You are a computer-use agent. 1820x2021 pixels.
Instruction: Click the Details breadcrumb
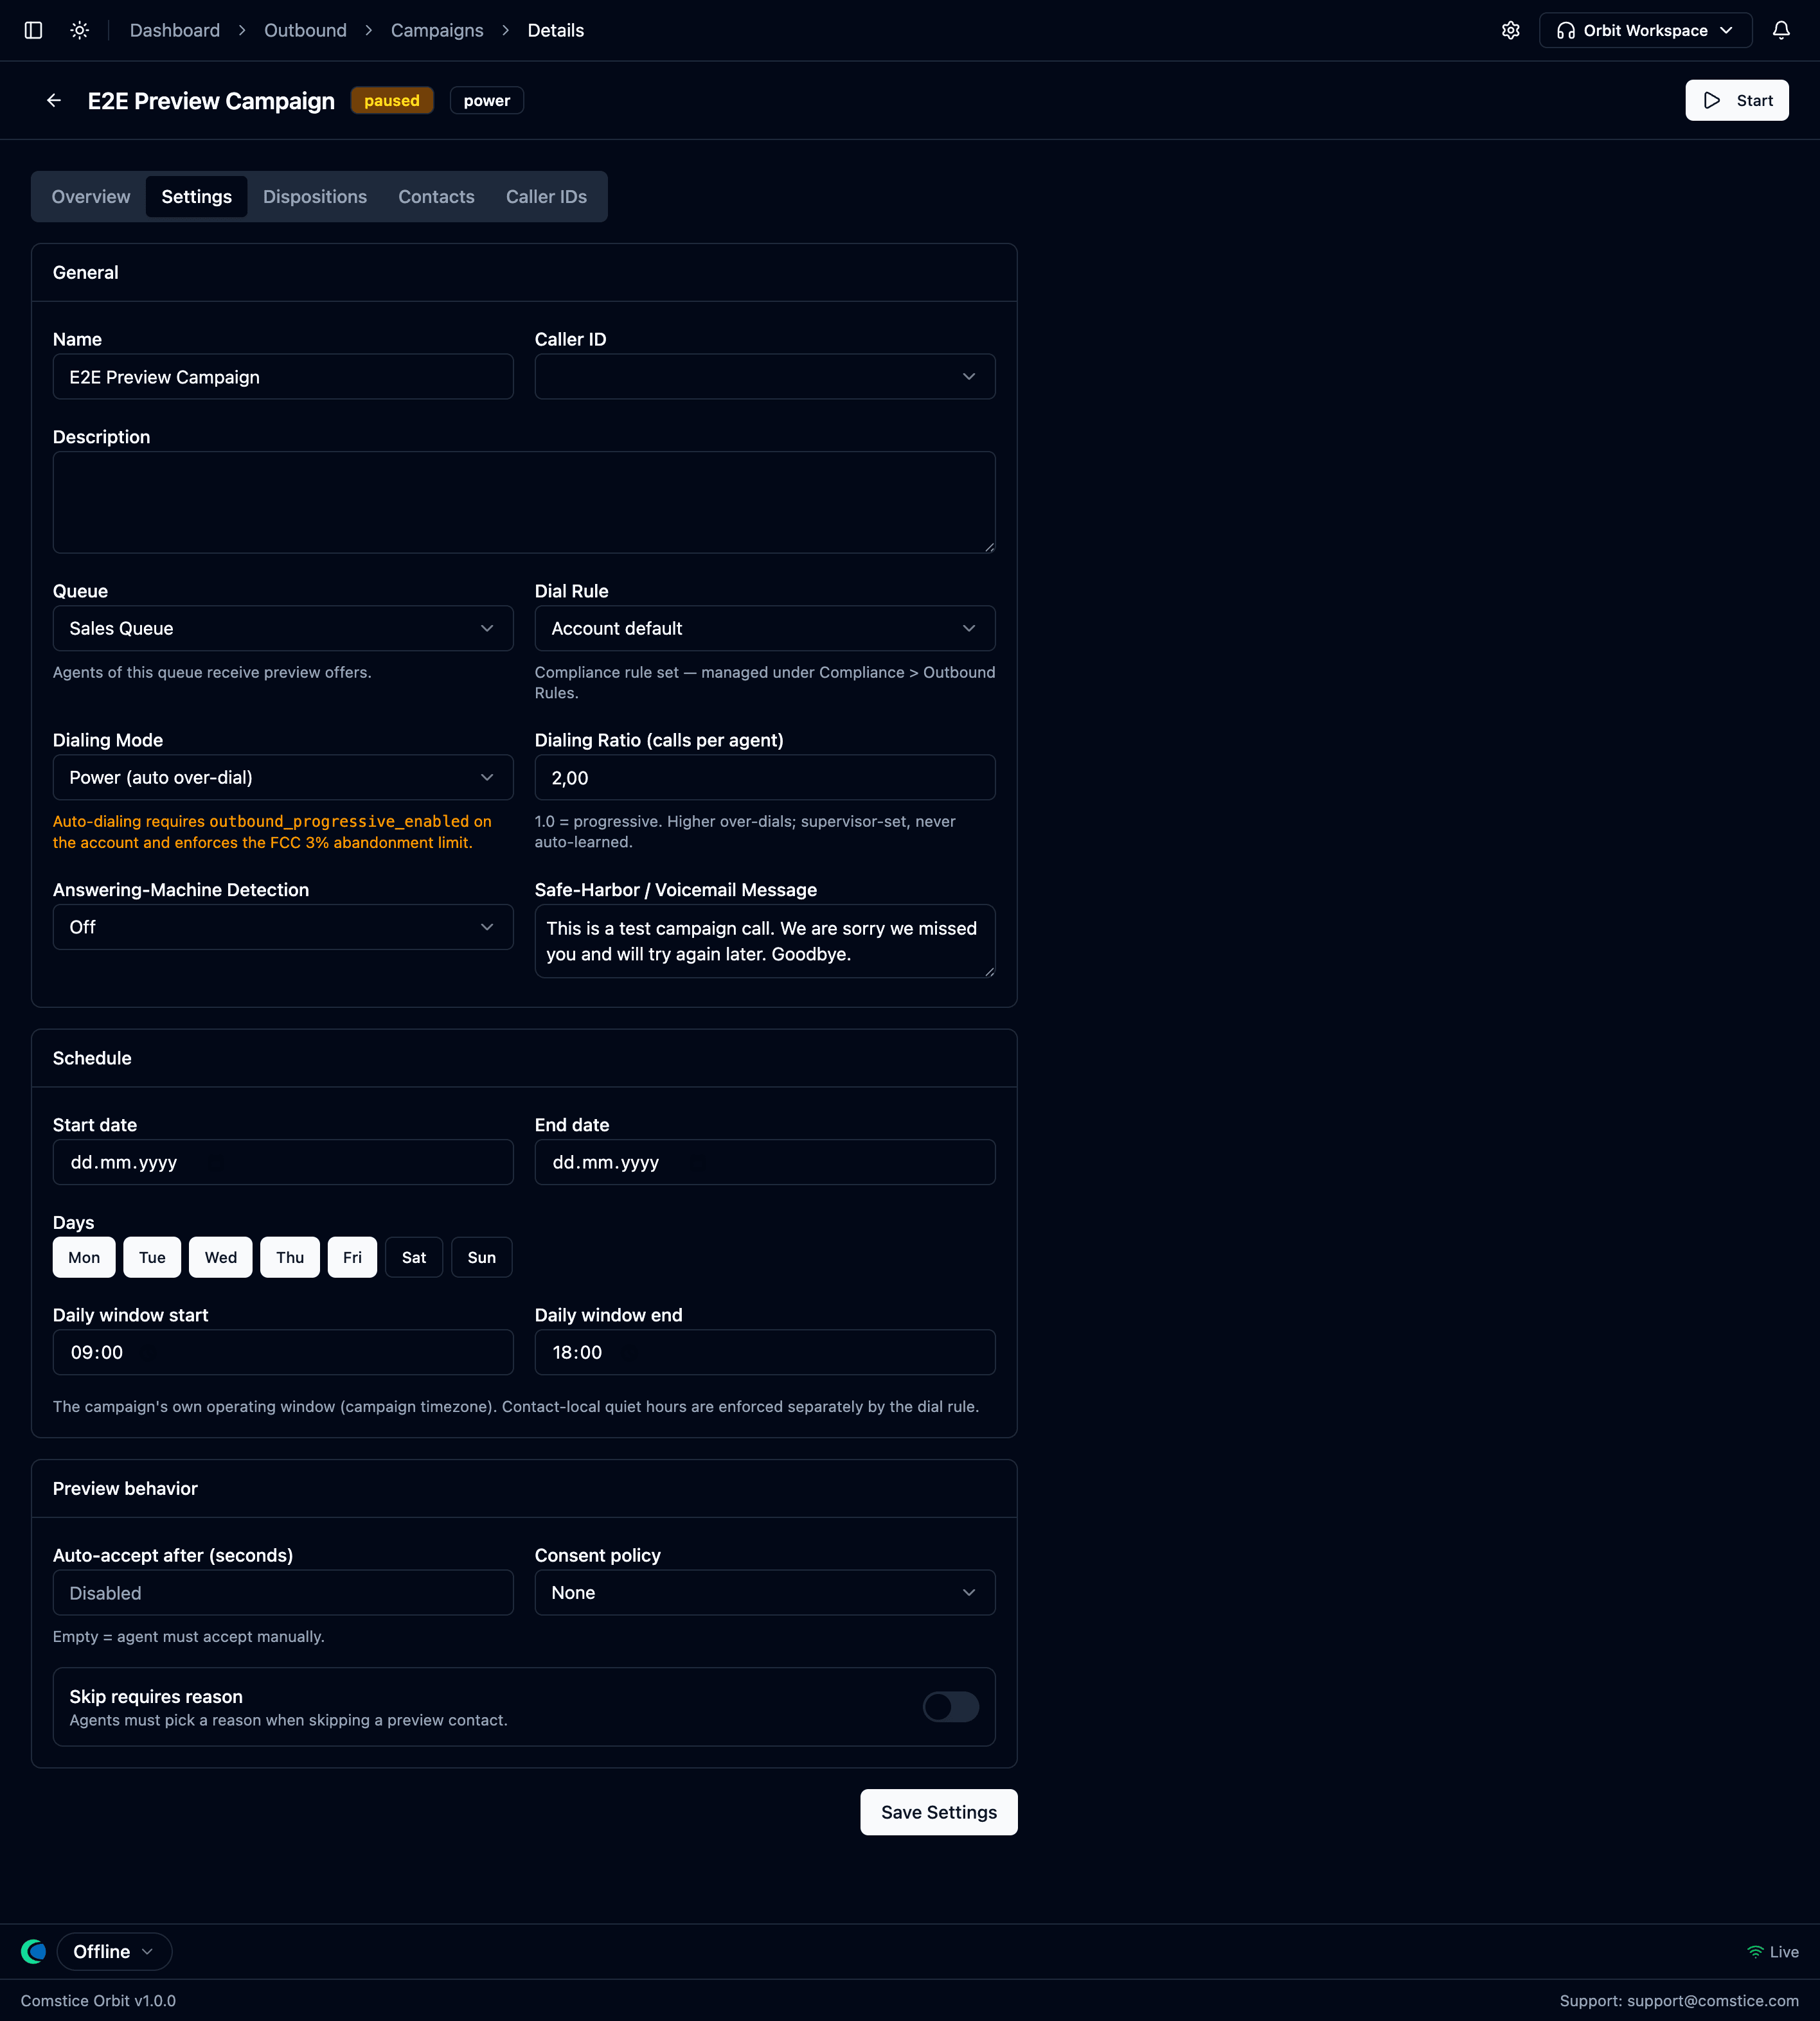(556, 30)
